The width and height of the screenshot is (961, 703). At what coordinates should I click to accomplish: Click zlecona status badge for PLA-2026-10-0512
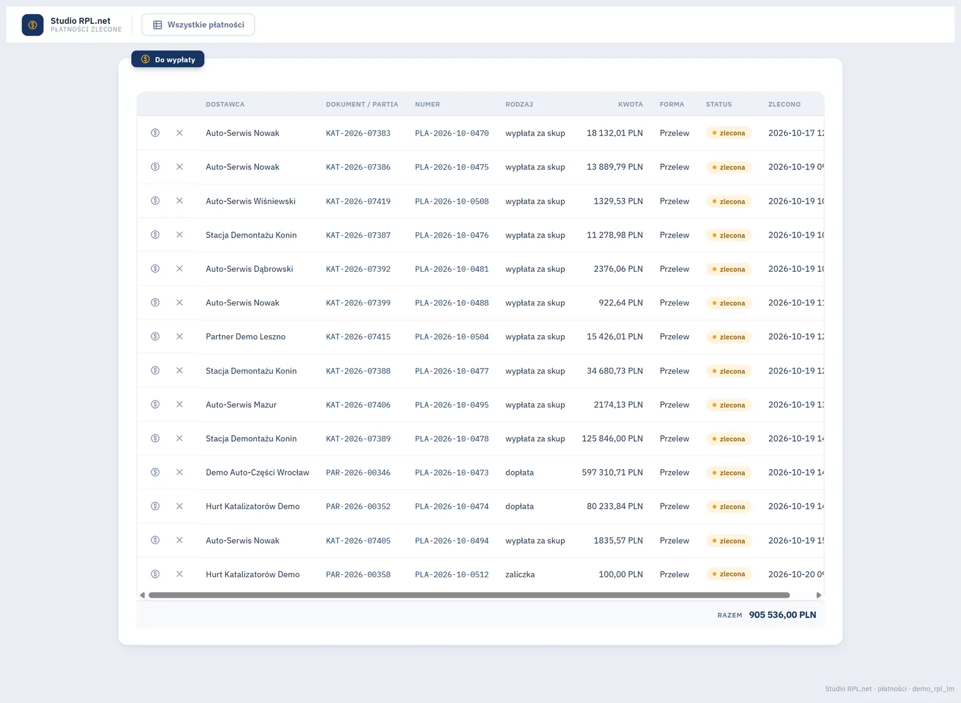[729, 574]
